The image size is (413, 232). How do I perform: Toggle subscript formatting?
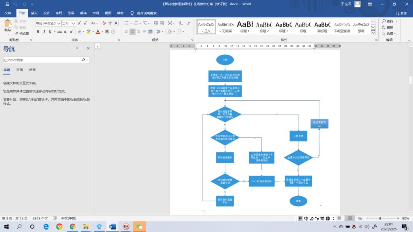[x=65, y=31]
